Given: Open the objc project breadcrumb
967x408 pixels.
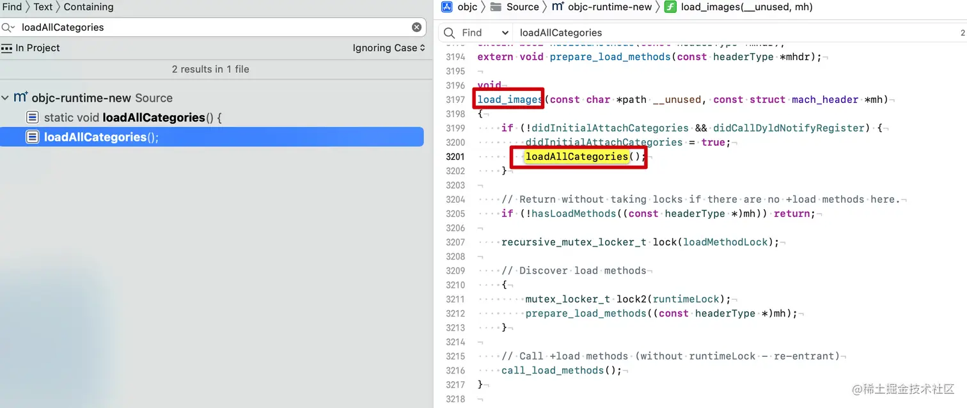Looking at the screenshot, I should 467,7.
